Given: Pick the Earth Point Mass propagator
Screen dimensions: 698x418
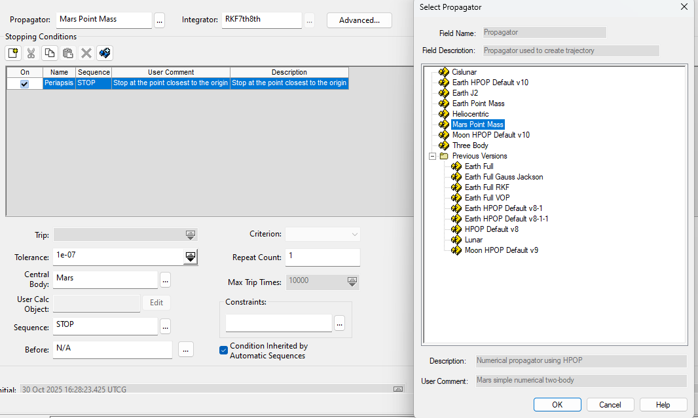Looking at the screenshot, I should tap(478, 104).
